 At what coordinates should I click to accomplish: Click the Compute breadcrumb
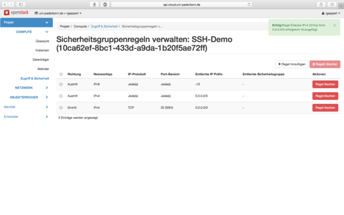click(x=80, y=26)
